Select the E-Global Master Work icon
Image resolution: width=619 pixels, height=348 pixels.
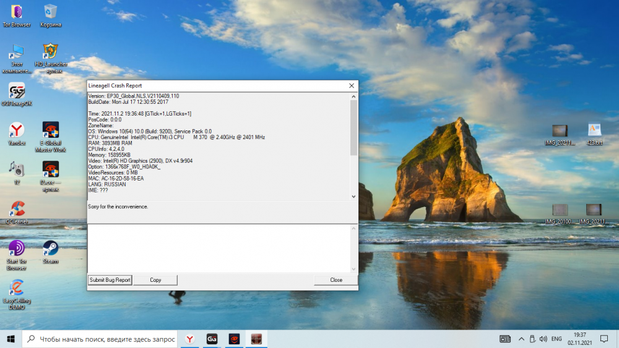(x=51, y=130)
